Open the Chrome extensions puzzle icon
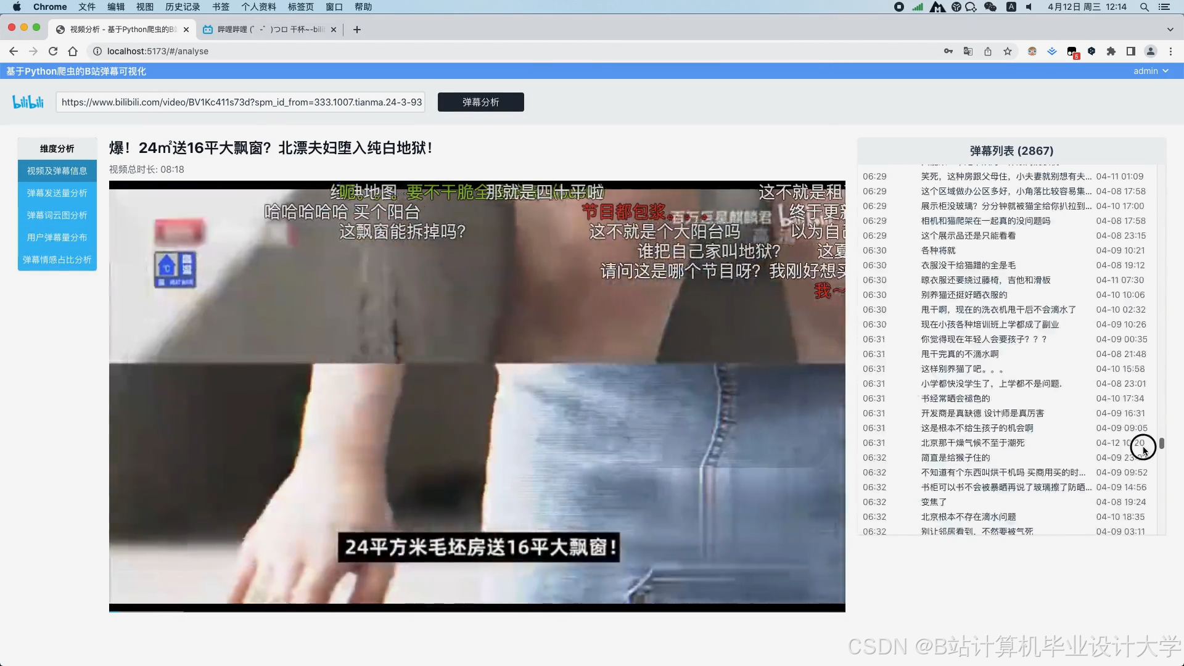The height and width of the screenshot is (666, 1184). 1111,51
